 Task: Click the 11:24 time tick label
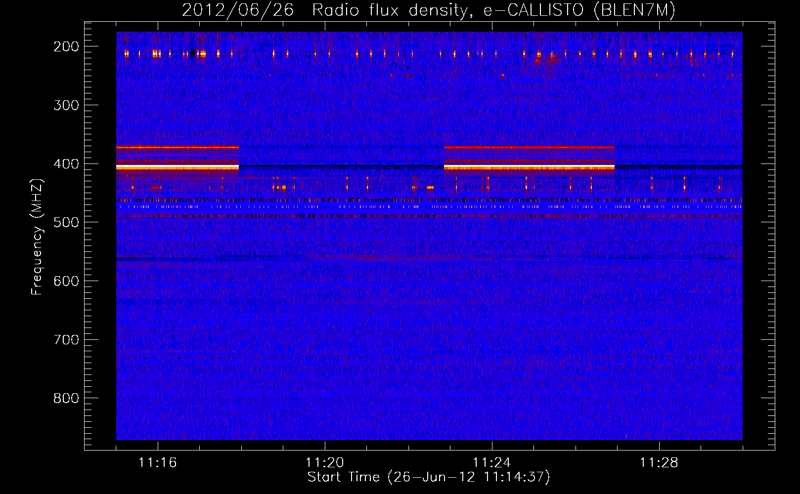(x=492, y=463)
